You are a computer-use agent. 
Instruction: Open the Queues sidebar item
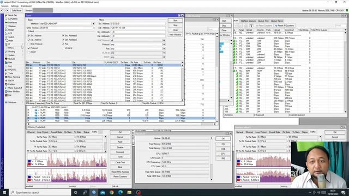(11, 59)
